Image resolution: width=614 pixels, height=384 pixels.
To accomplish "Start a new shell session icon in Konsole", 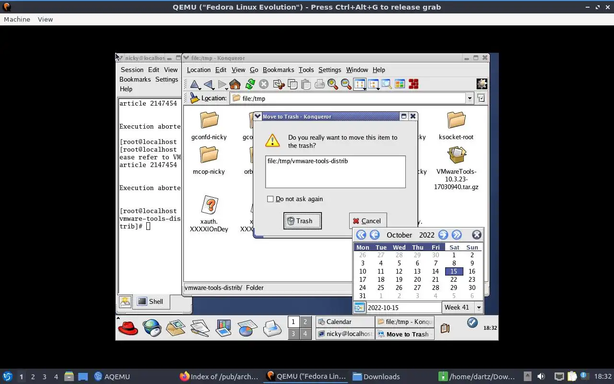I will 125,301.
